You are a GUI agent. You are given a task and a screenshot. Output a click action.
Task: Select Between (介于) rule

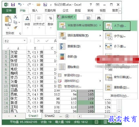coord(120,46)
